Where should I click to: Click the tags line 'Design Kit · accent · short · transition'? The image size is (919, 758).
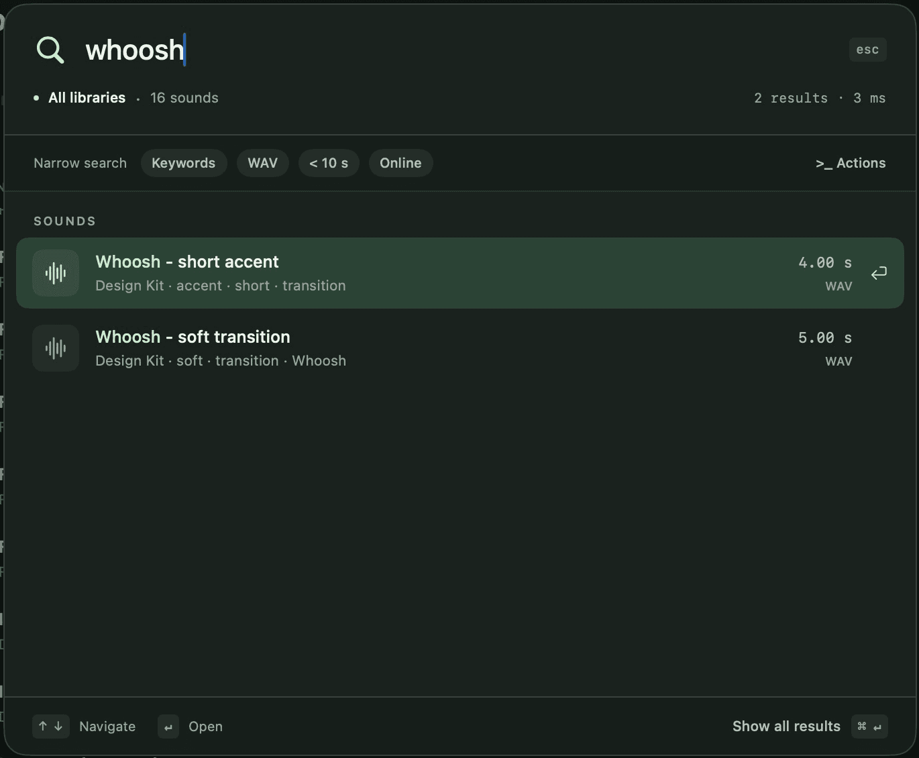coord(221,286)
